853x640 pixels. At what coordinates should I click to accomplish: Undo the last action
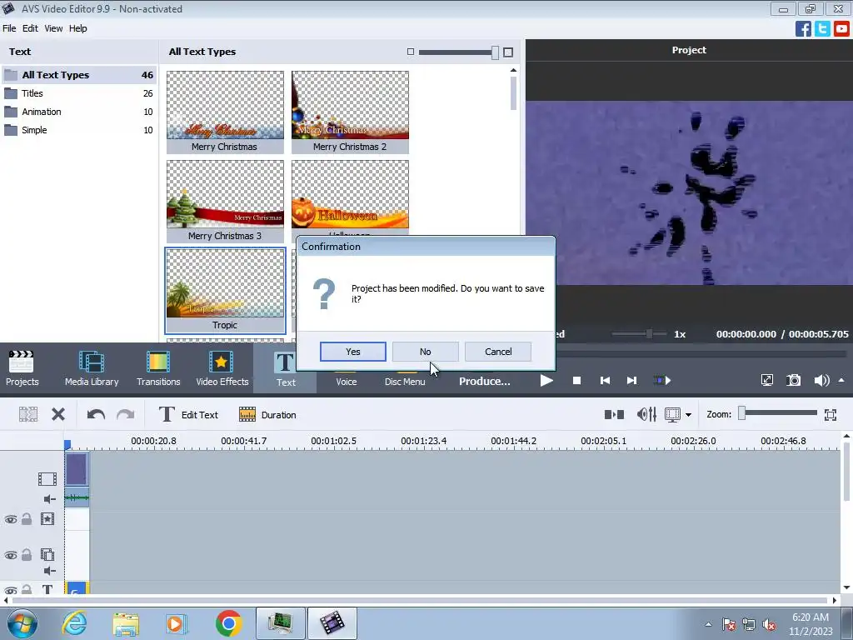[96, 415]
